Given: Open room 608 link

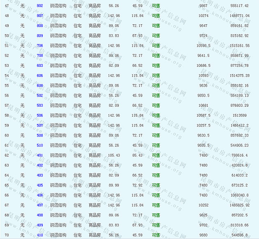Looking at the screenshot, I should pyautogui.click(x=40, y=86).
